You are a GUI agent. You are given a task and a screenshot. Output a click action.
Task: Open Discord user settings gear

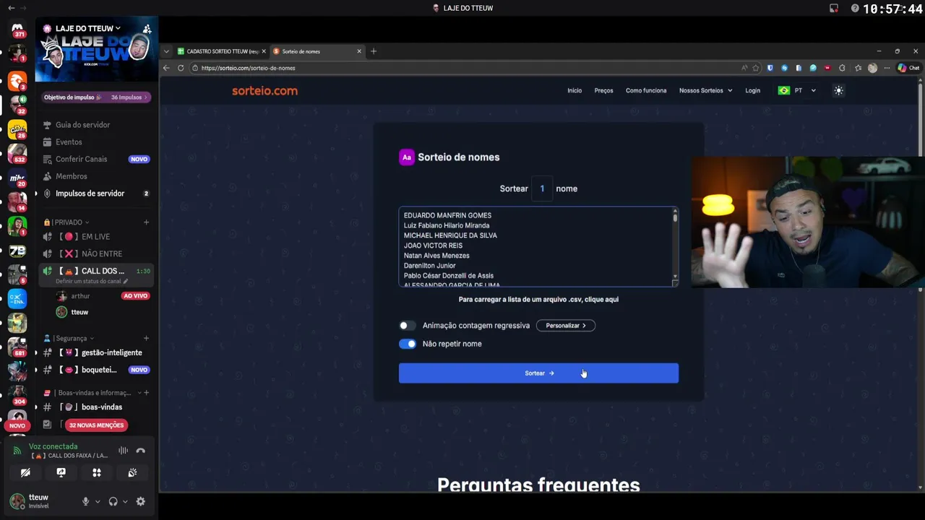(140, 501)
